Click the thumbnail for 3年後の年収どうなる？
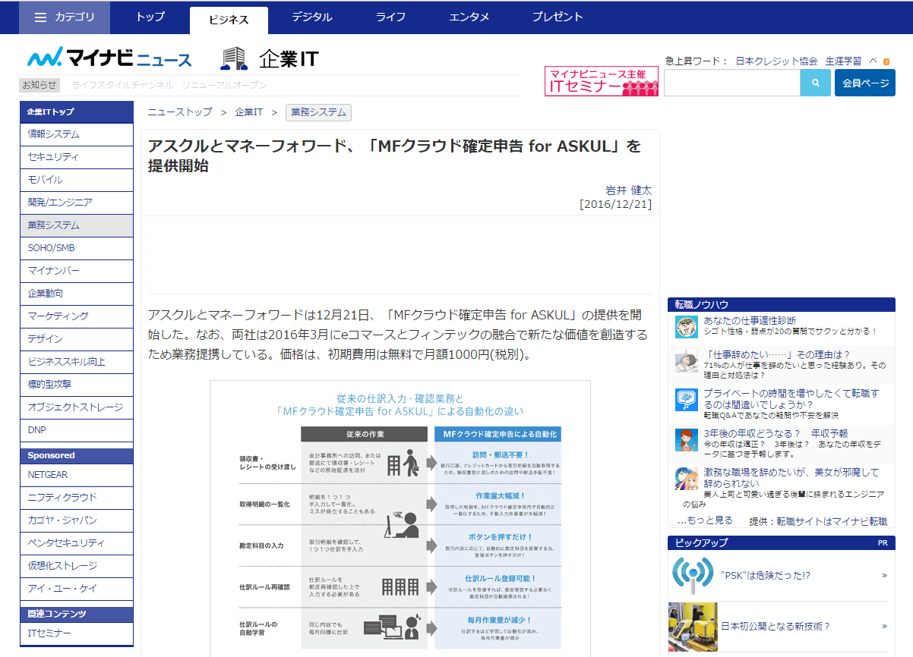Screen dimensions: 913x657 687,440
